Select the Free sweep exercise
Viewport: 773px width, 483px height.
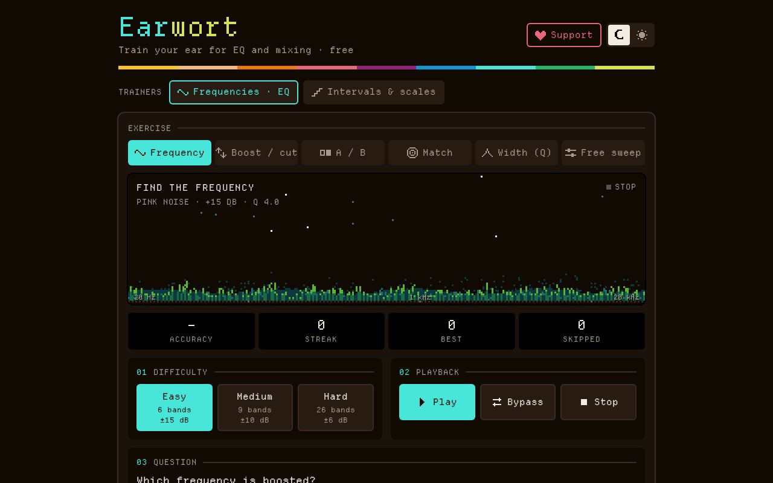(603, 153)
